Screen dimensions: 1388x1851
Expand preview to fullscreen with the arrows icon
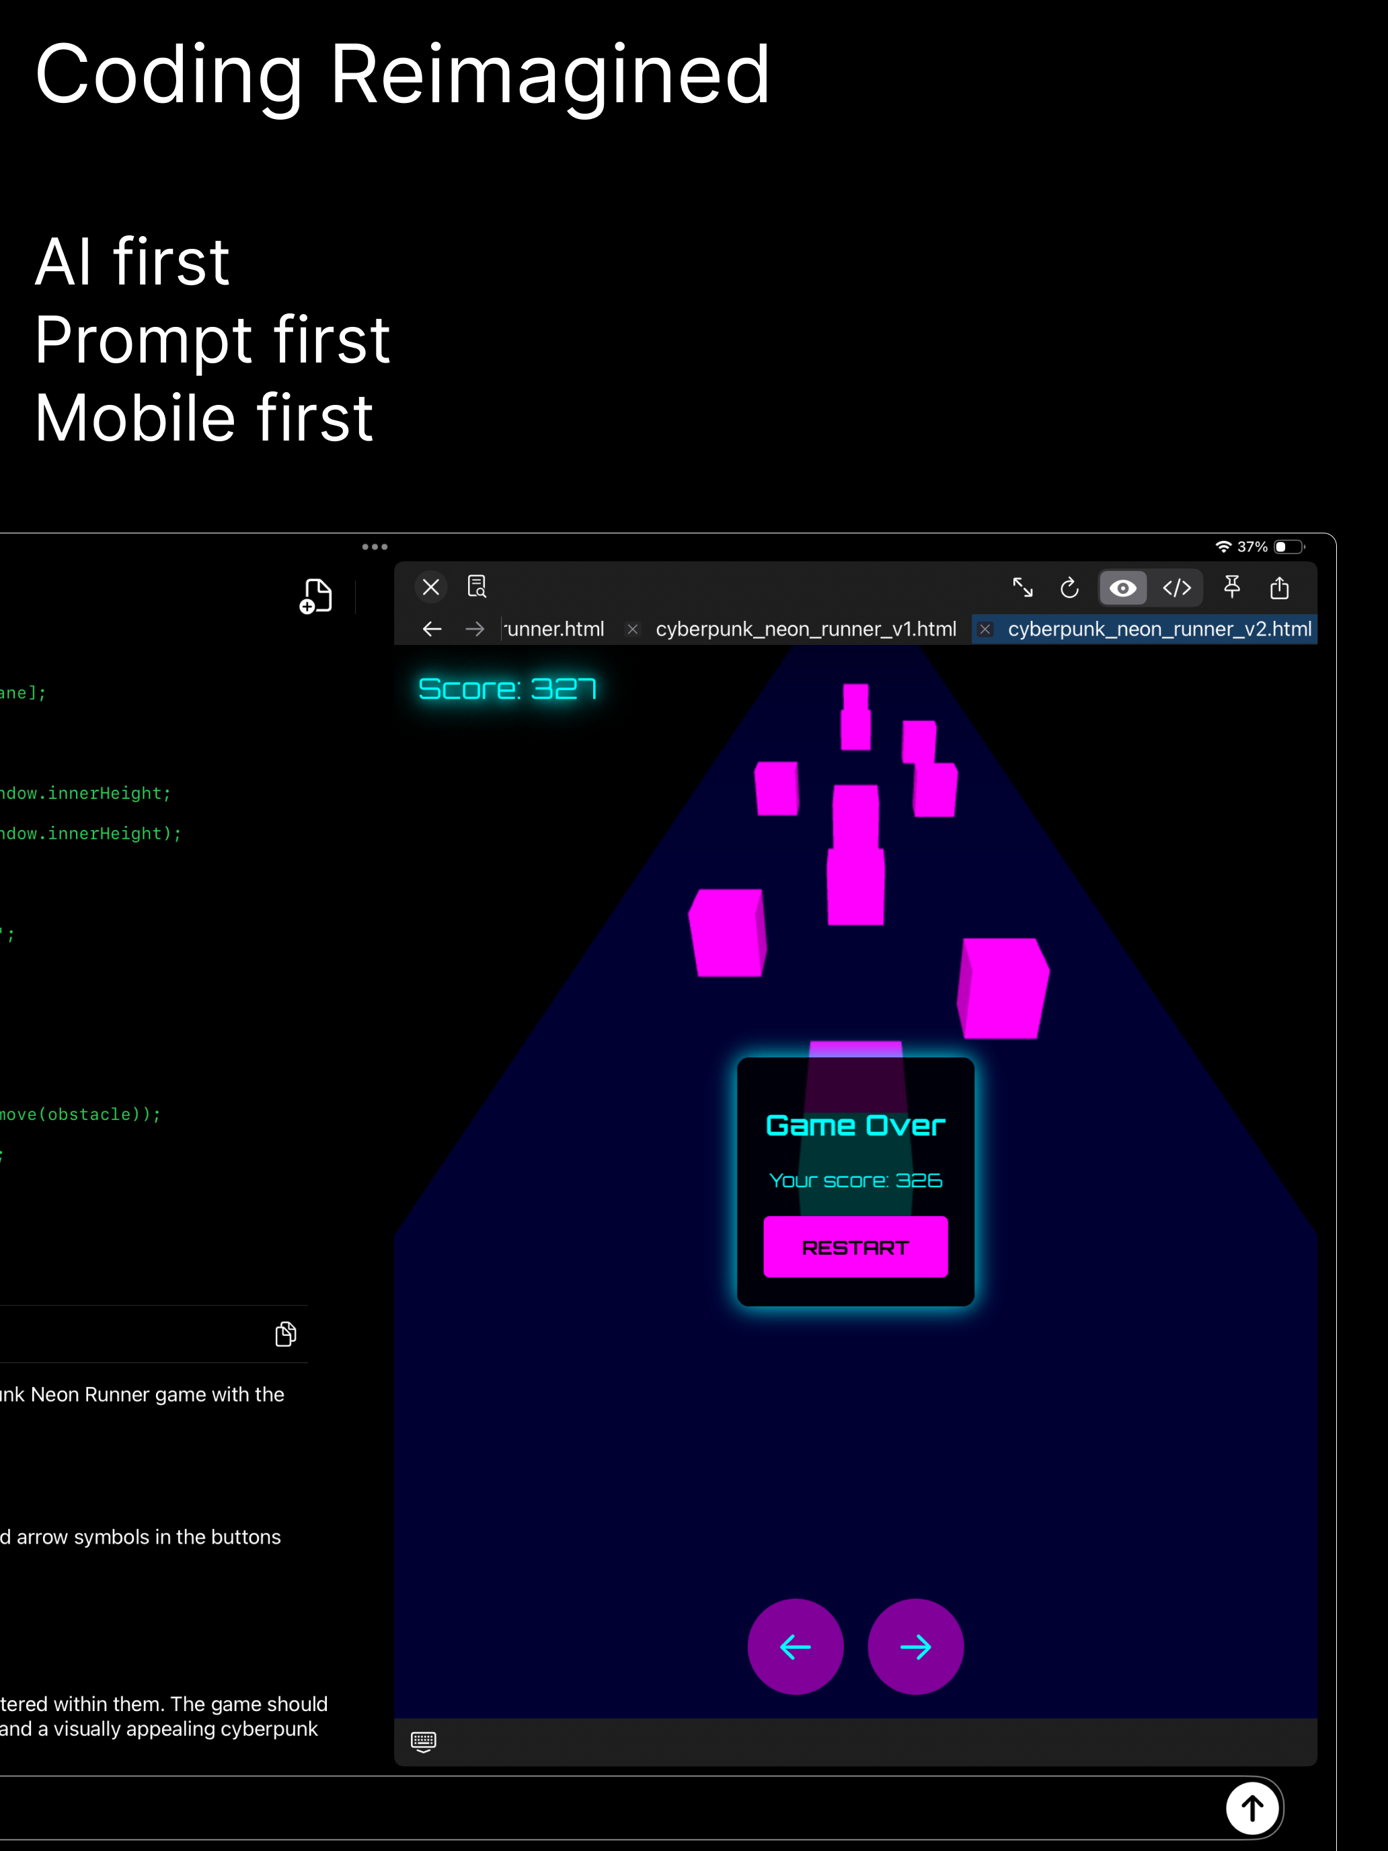coord(1022,587)
